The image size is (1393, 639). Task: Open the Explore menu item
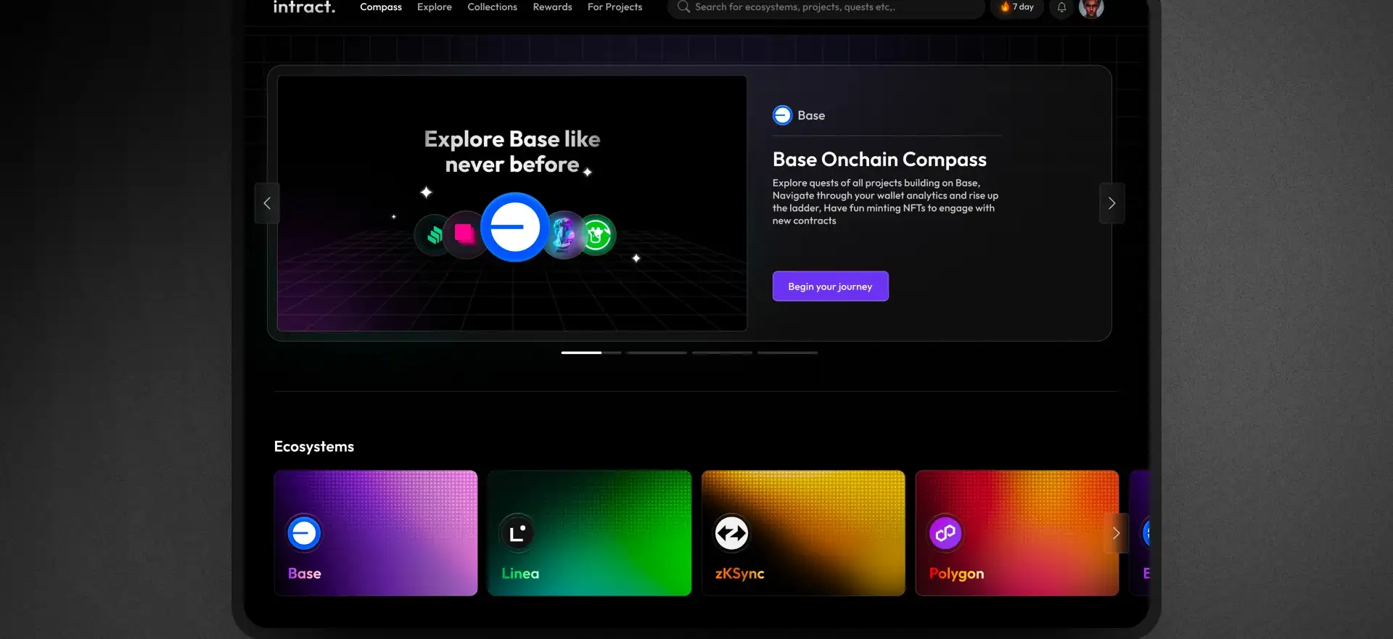434,7
